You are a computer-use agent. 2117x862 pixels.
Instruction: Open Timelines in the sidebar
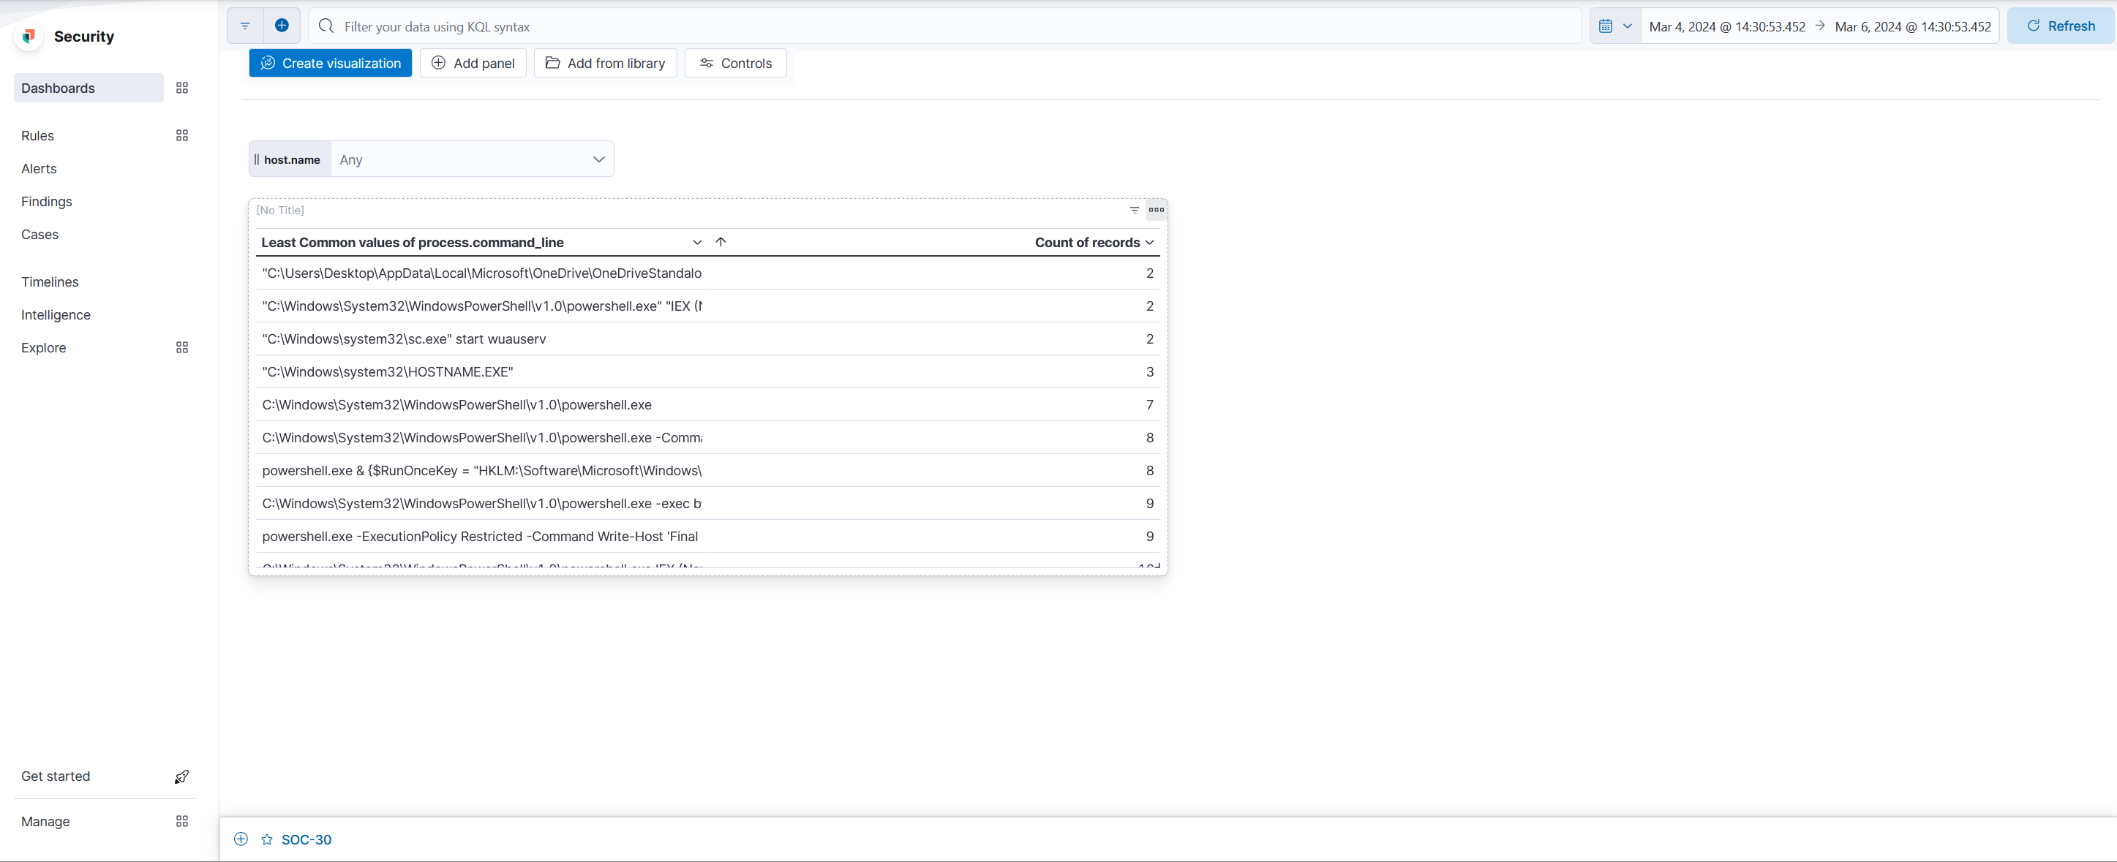[49, 282]
